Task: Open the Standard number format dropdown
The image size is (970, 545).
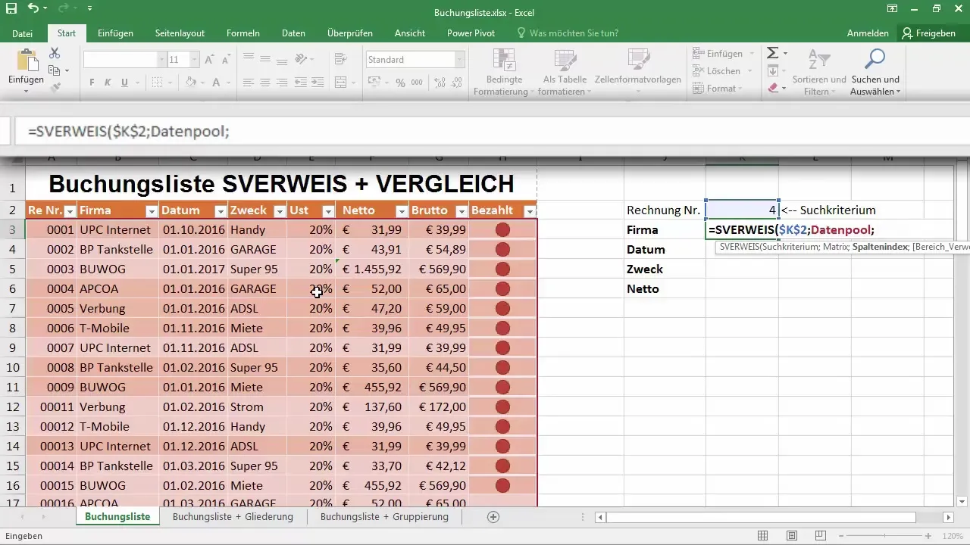Action: [x=459, y=60]
